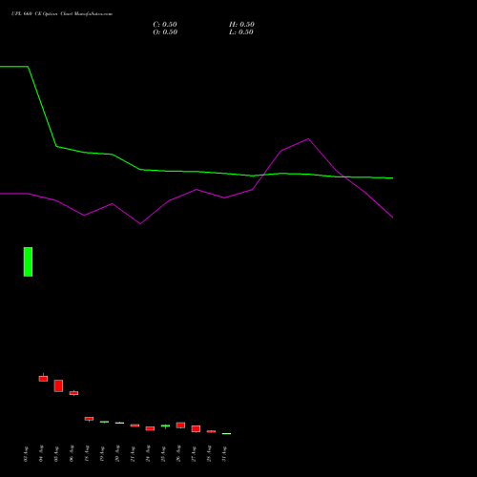Click the red candle above the 06 Aug label

73,393
